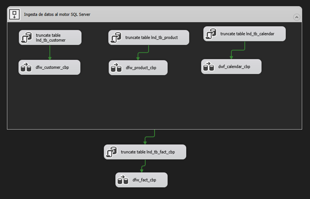This screenshot has width=310, height=199.
Task: Click the truncate lnd_tb_customer SQL task icon
Action: (27, 37)
